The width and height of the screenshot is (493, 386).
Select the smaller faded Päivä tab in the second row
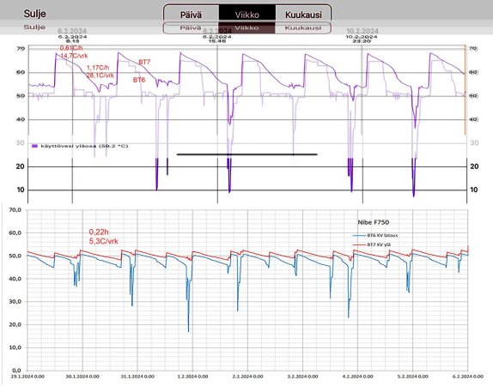pos(191,28)
